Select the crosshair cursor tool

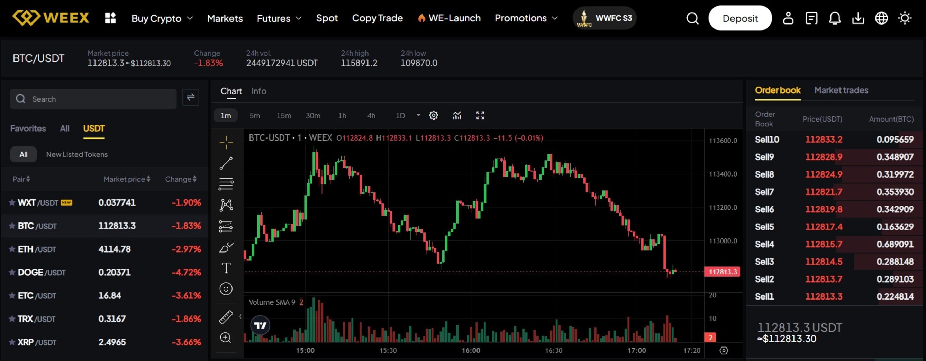(x=226, y=142)
